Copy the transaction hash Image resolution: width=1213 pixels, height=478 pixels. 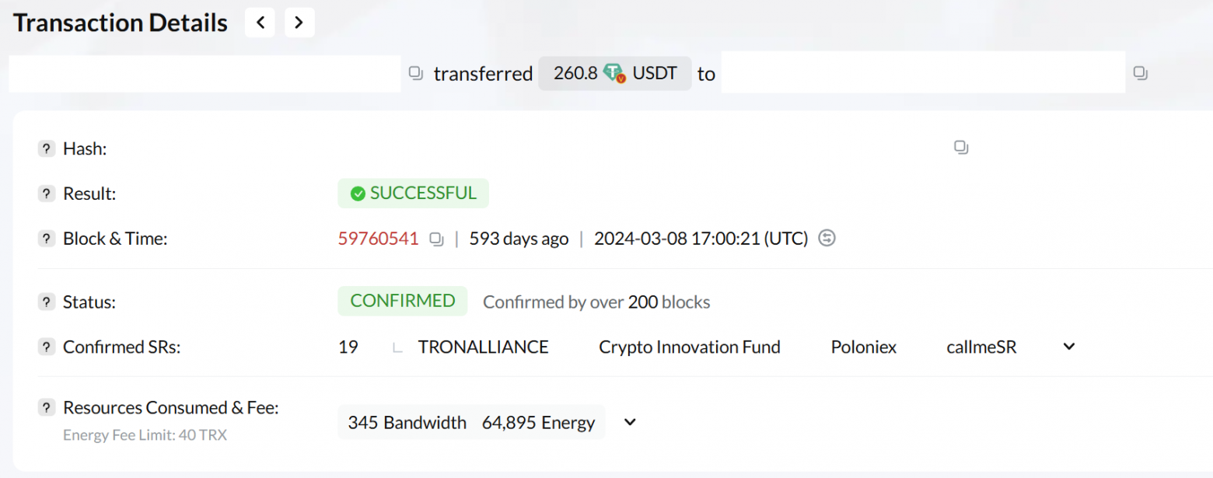tap(960, 148)
